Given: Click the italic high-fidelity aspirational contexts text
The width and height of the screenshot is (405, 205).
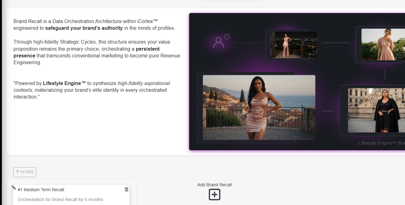Looking at the screenshot, I should [x=92, y=87].
